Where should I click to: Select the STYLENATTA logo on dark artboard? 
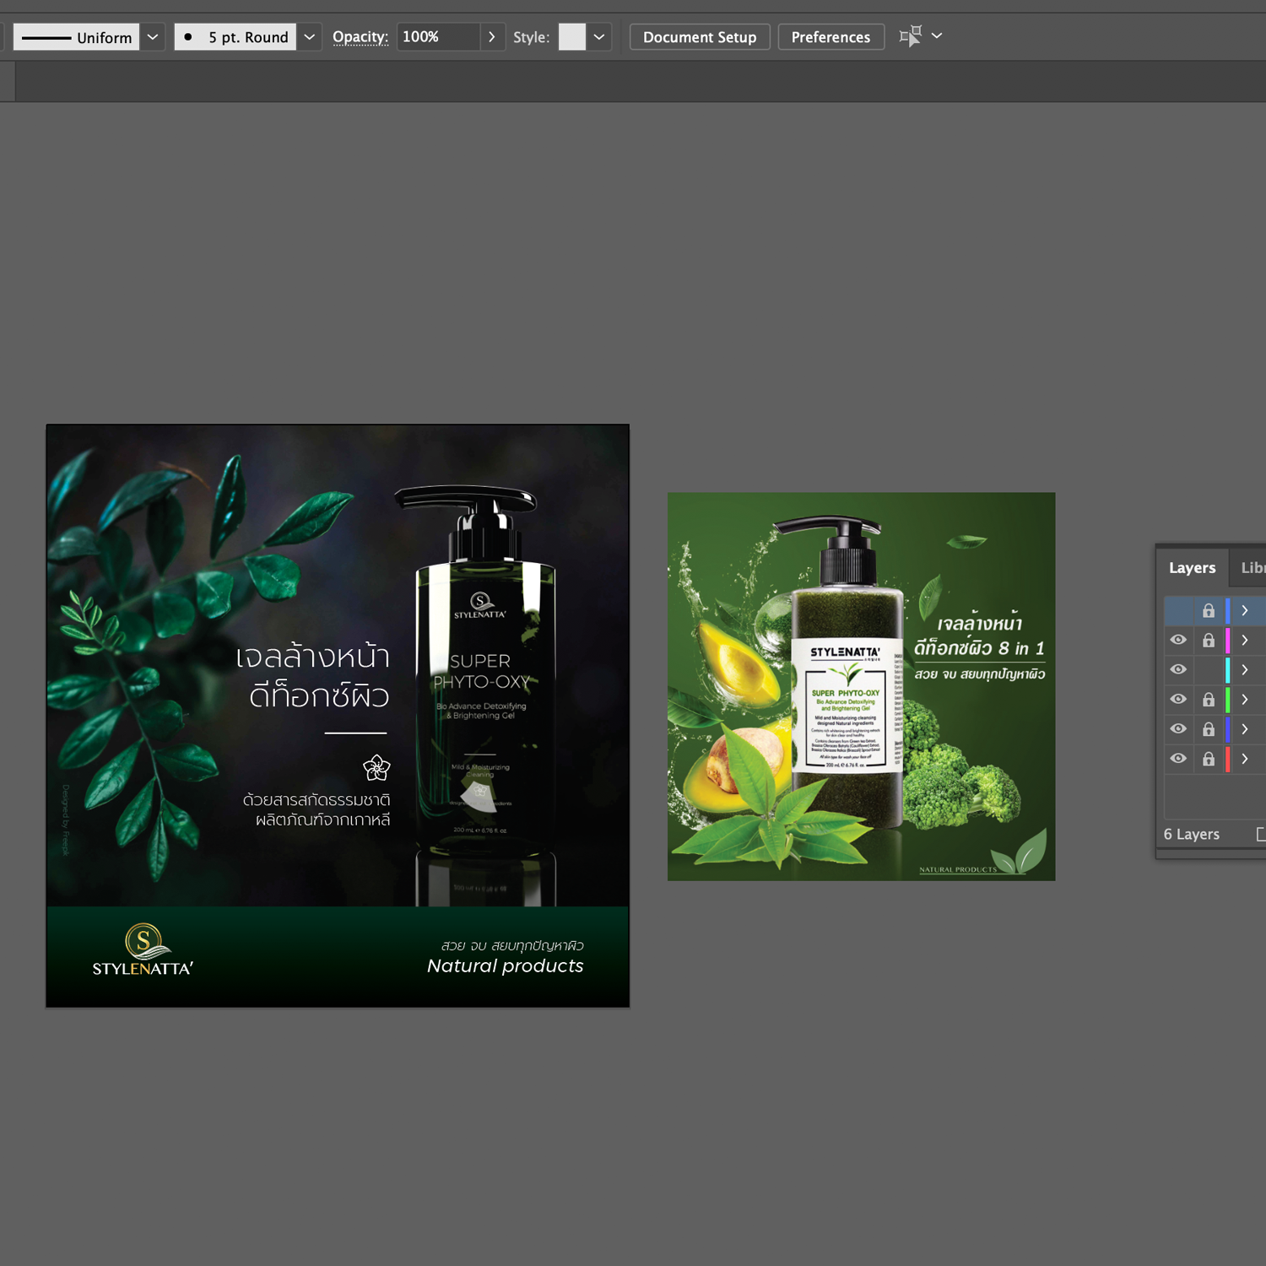pyautogui.click(x=143, y=950)
